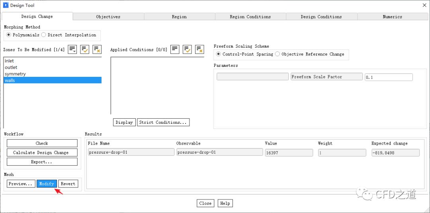Click the Value field showing 16397
Viewport: 430px width, 213px height.
pyautogui.click(x=289, y=153)
